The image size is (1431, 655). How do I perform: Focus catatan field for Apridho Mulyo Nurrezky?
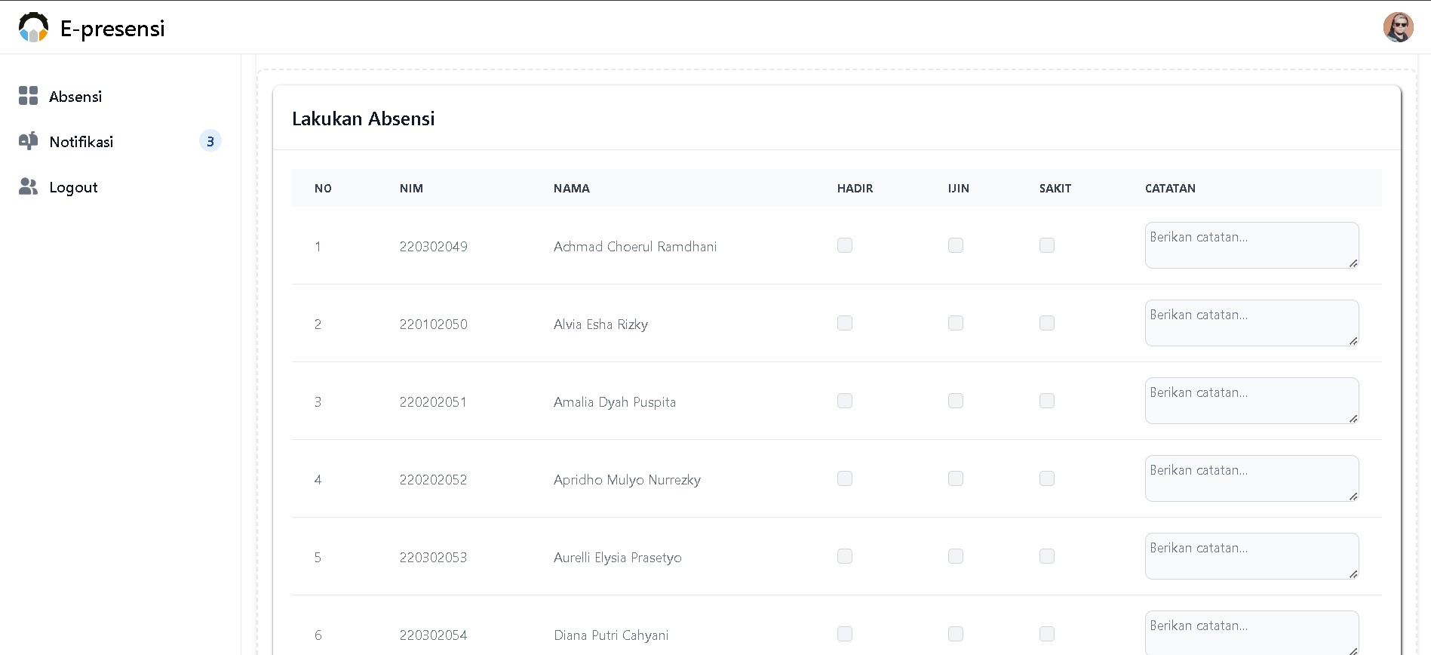[1252, 478]
